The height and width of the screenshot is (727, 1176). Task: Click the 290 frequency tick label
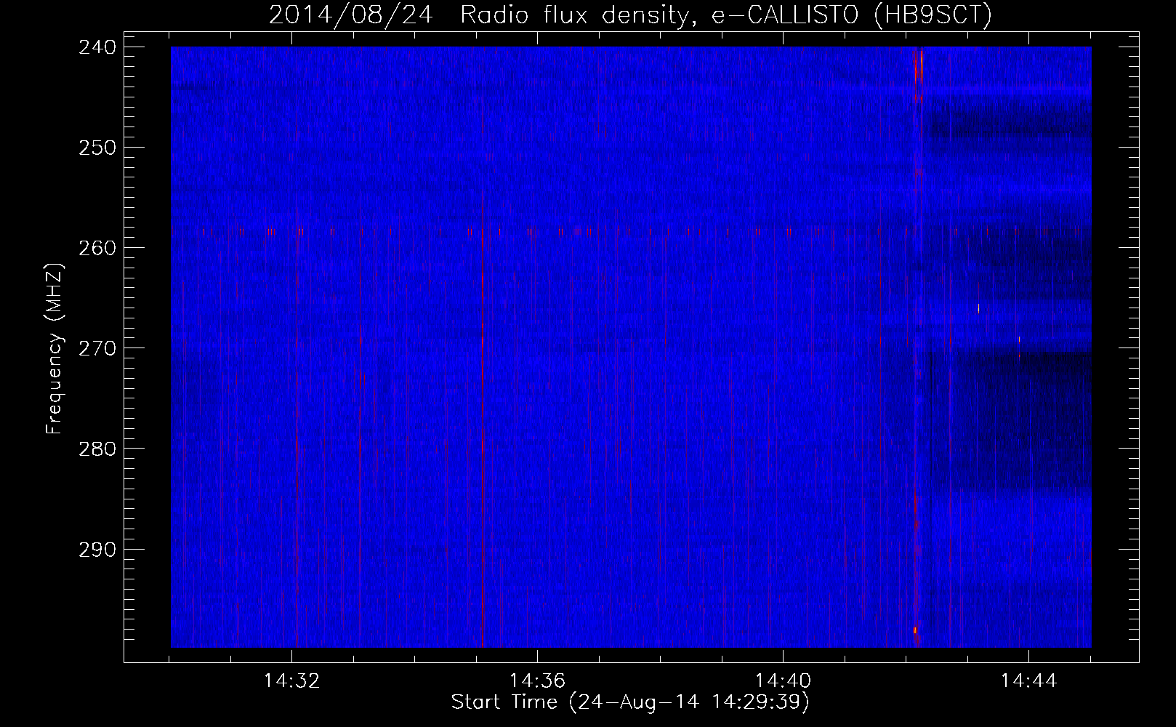(x=97, y=549)
